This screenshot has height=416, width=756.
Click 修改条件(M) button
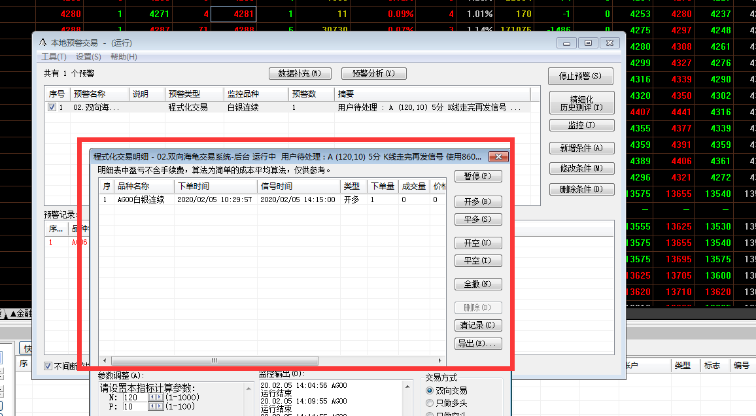(581, 168)
